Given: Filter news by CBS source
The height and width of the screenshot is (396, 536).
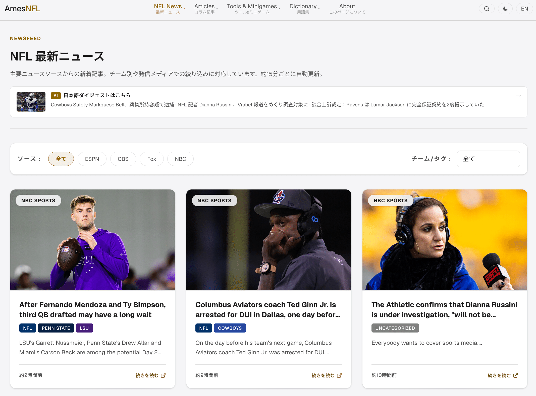Looking at the screenshot, I should pos(123,159).
